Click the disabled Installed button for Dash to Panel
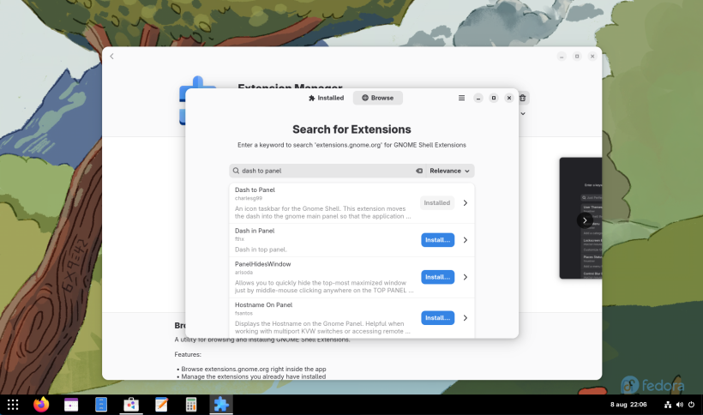Viewport: 703px width, 415px height. tap(436, 203)
